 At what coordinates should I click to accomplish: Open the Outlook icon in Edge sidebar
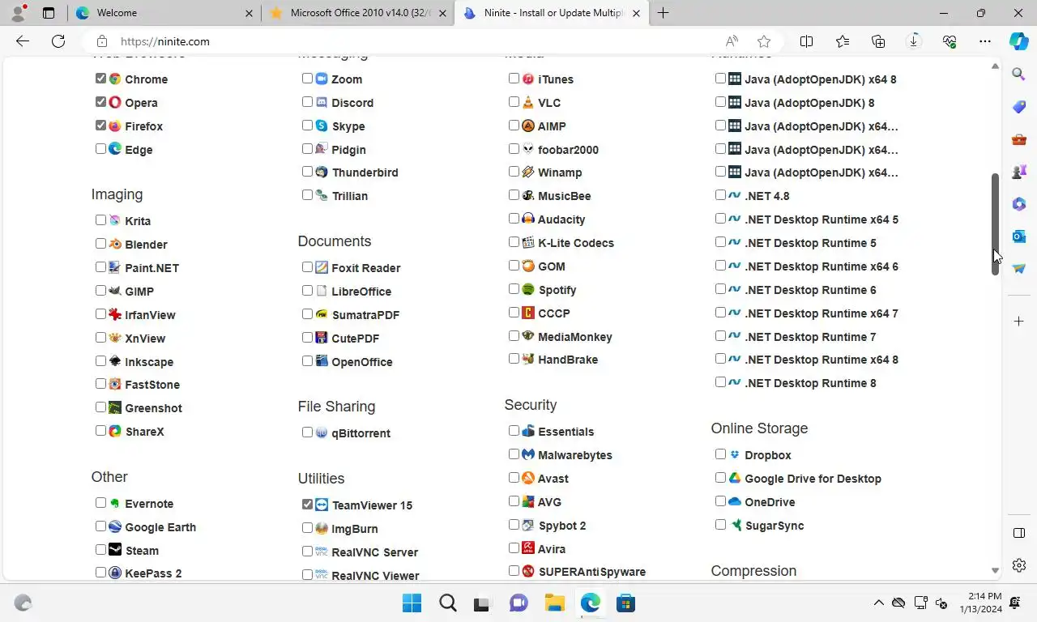pos(1019,236)
